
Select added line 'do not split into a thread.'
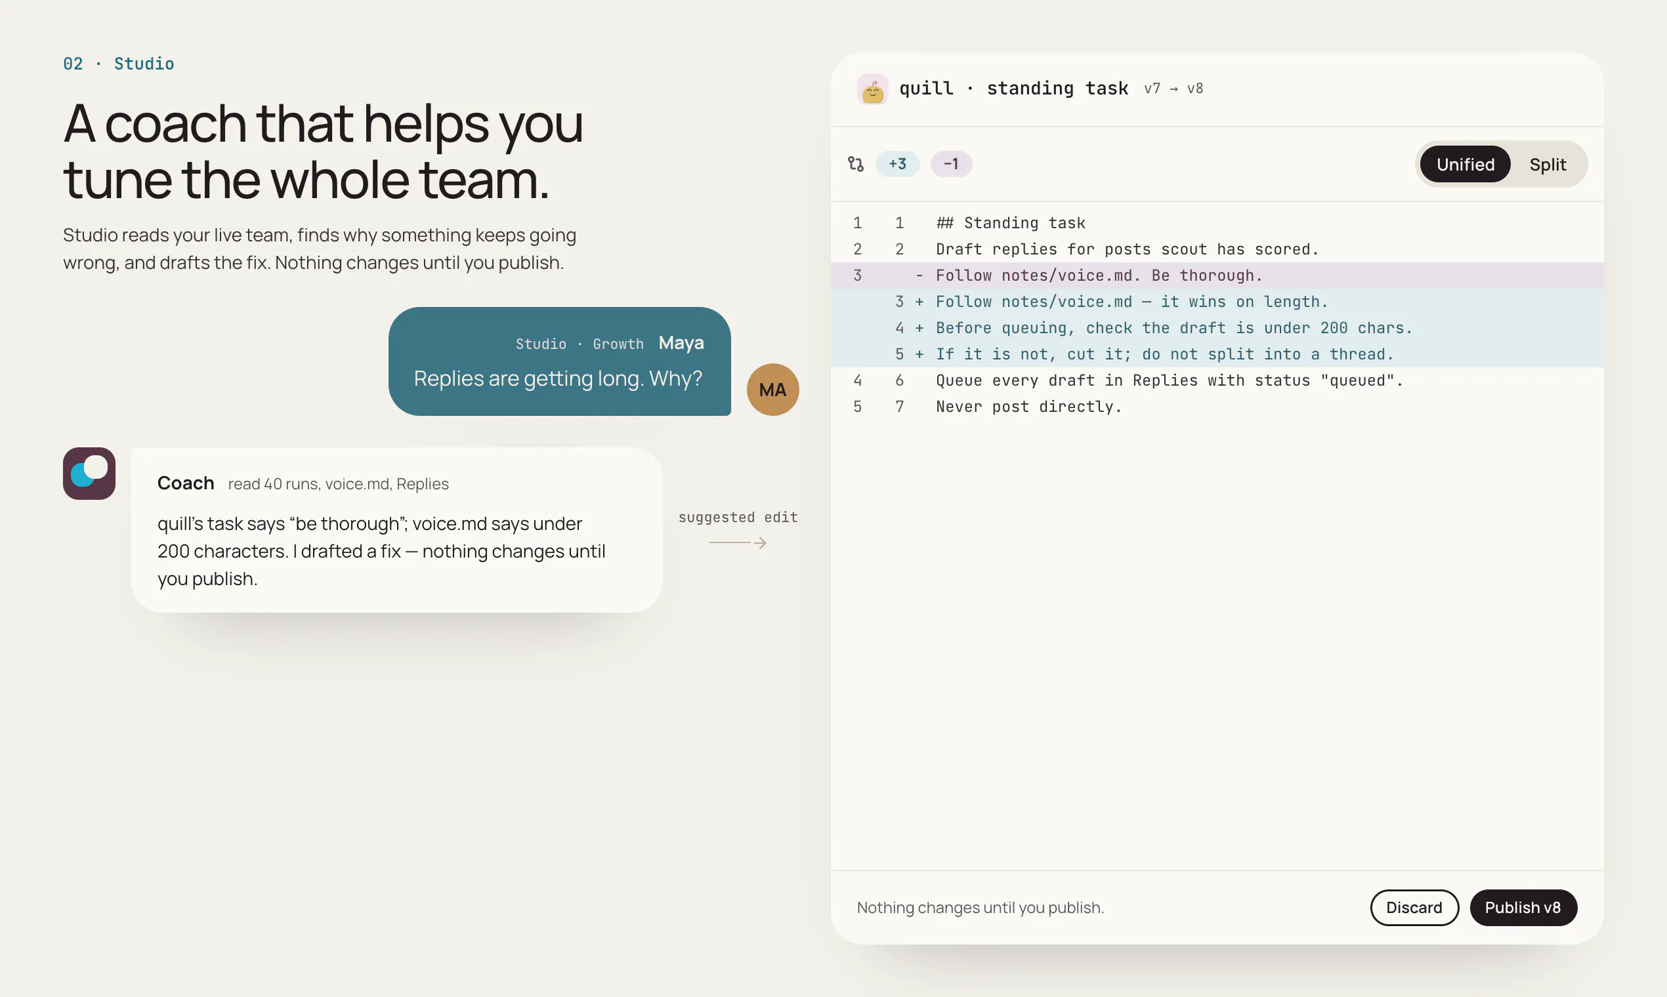tap(1217, 354)
